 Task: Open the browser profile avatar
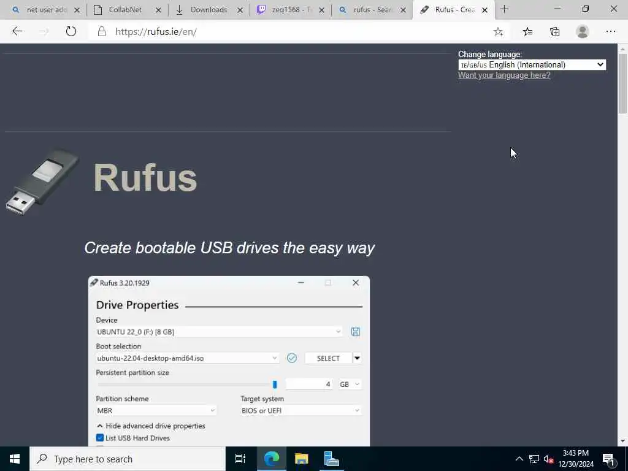pyautogui.click(x=583, y=32)
